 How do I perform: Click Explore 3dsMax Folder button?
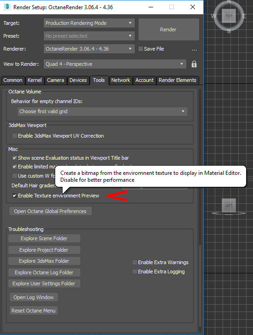tap(44, 261)
